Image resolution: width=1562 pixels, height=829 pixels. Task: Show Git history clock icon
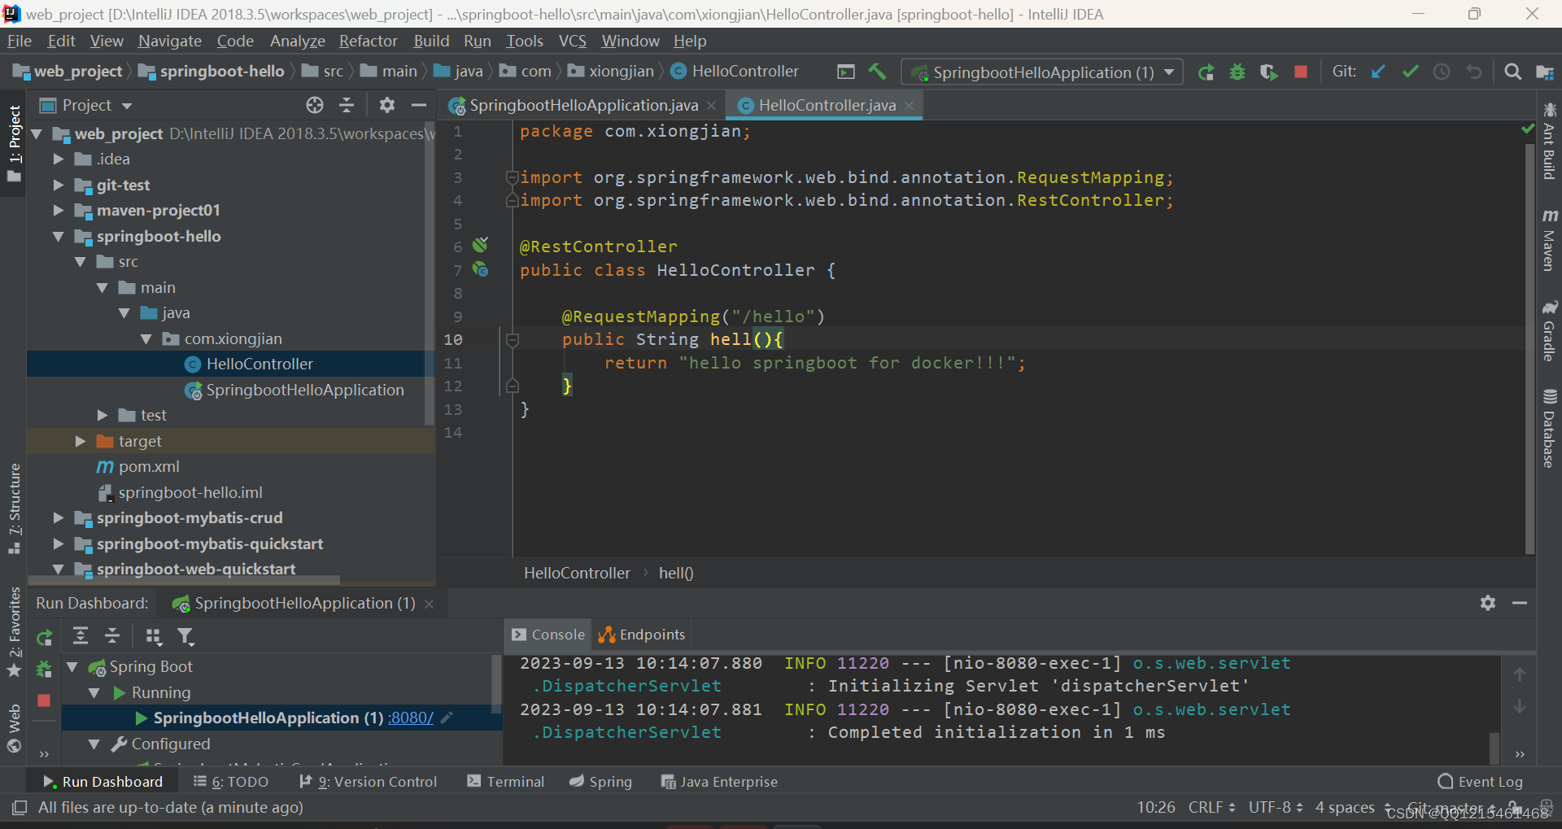click(1442, 72)
